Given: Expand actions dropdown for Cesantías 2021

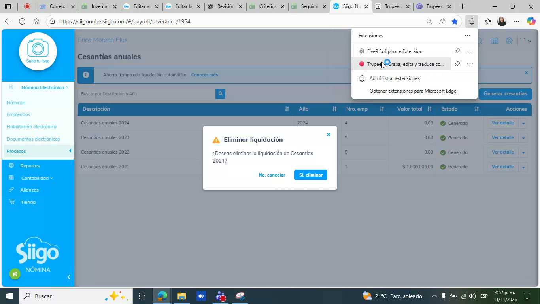Looking at the screenshot, I should pos(523,167).
